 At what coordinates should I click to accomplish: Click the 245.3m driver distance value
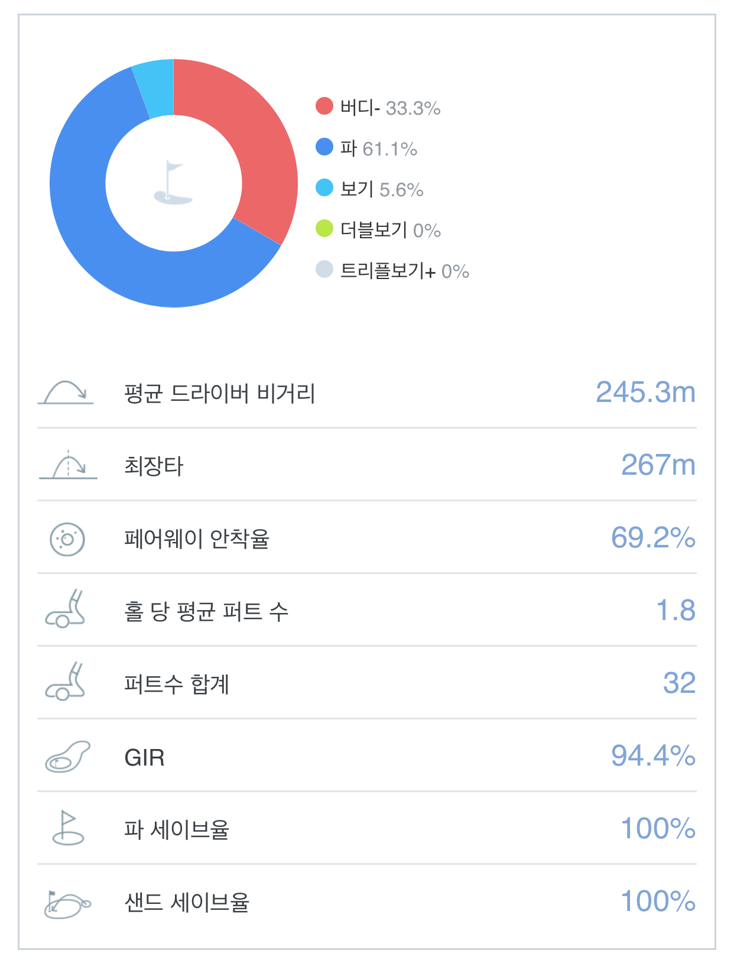[x=645, y=393]
